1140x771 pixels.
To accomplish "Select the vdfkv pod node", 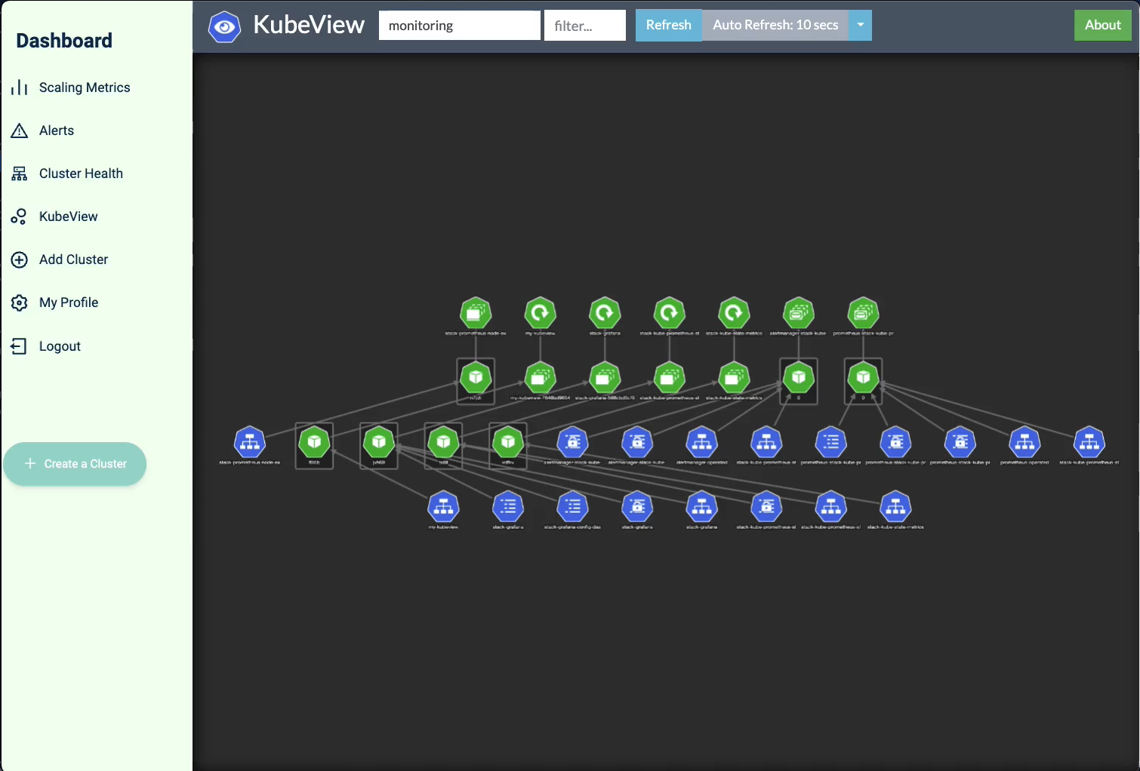I will point(508,442).
